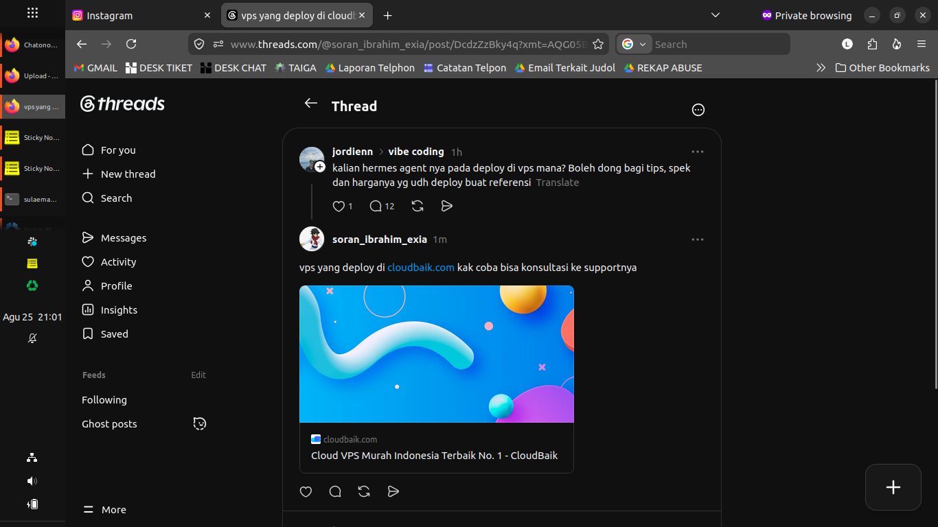Click the flame icon in browser toolbar

[897, 44]
